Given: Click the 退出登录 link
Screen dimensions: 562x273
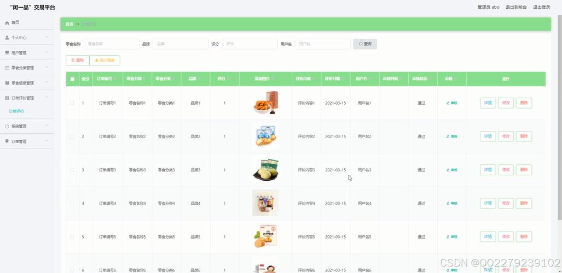Looking at the screenshot, I should coord(542,7).
